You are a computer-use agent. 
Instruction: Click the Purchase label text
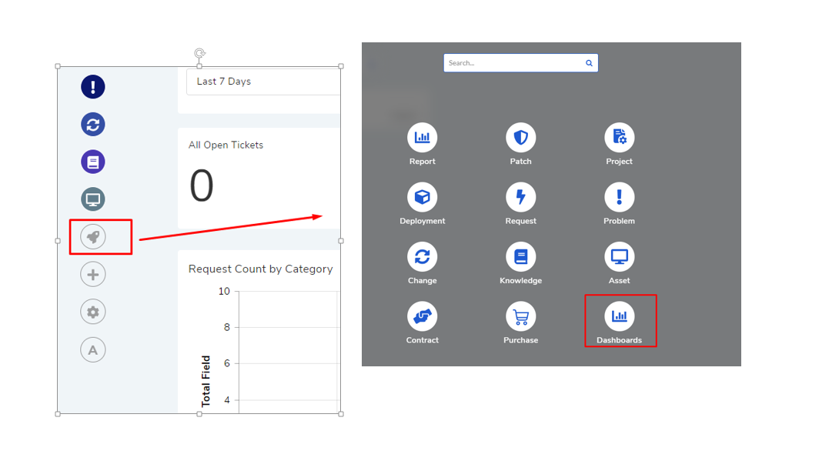click(521, 340)
